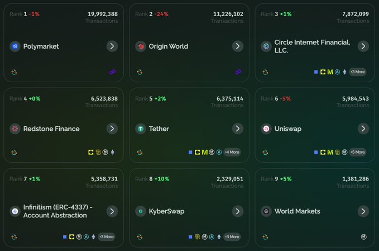Click the yellow C chain icon on Redstone Finance card

coord(91,152)
